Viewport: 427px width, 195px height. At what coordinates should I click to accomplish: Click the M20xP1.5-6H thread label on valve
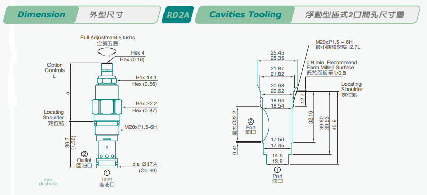click(141, 127)
